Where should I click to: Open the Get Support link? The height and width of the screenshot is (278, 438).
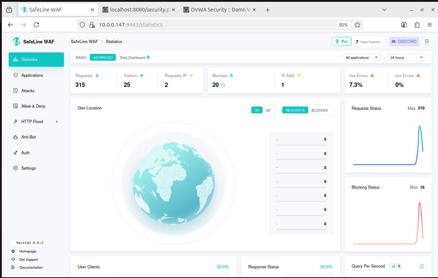(28, 259)
